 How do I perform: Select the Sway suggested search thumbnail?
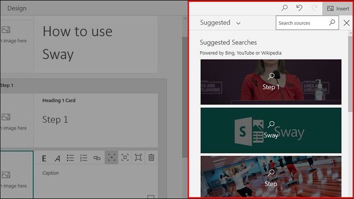271,130
